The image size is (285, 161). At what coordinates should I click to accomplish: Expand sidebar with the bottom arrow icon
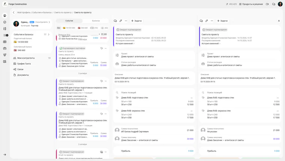coord(5,155)
